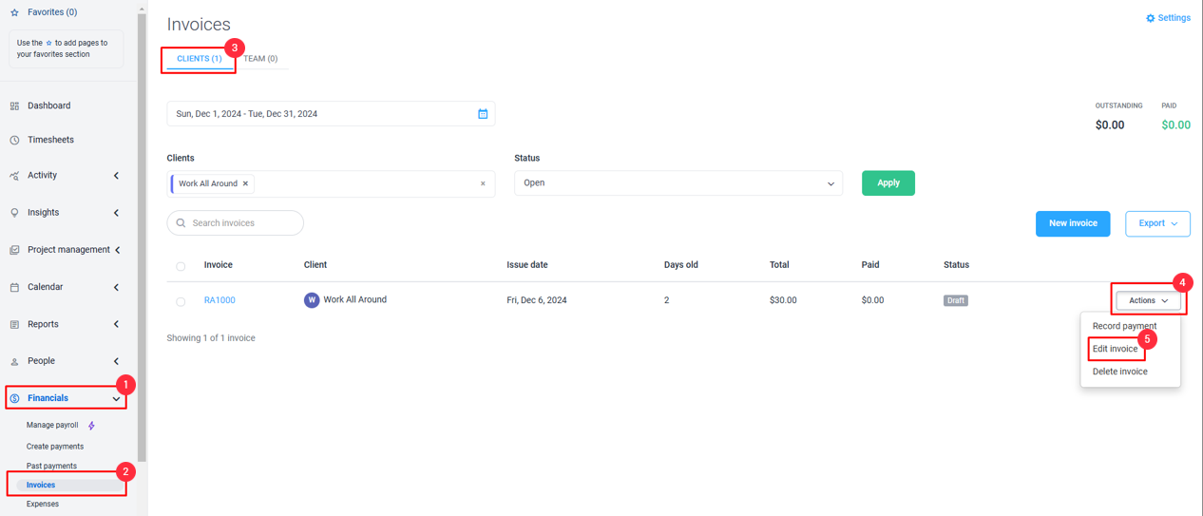Click the Insights lightbulb icon
This screenshot has width=1203, height=516.
(14, 213)
